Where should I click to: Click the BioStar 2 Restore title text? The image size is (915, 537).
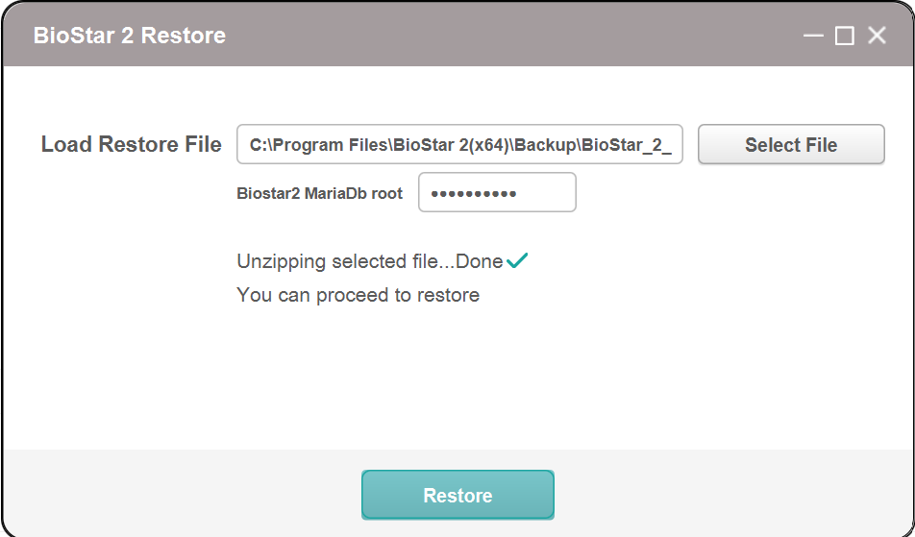(x=130, y=35)
